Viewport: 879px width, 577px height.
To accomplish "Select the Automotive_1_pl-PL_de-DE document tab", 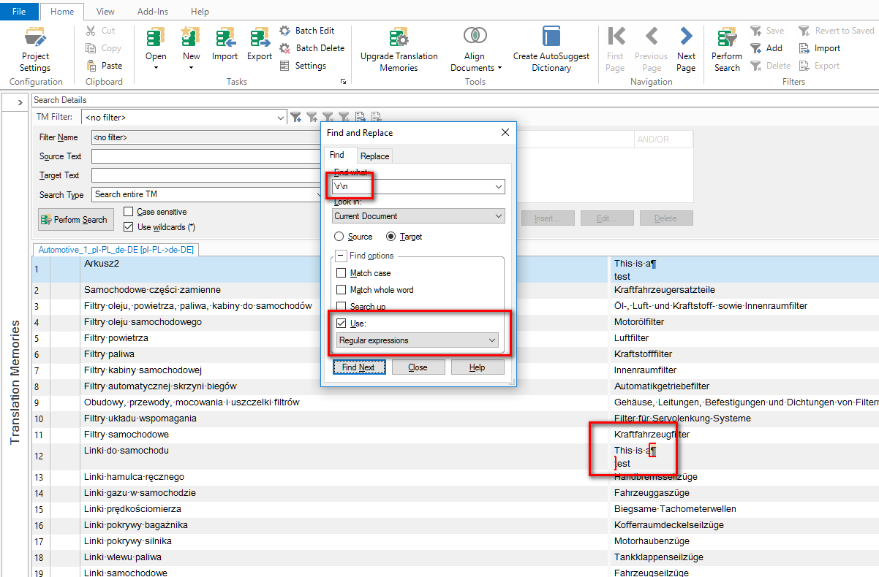I will (x=116, y=250).
